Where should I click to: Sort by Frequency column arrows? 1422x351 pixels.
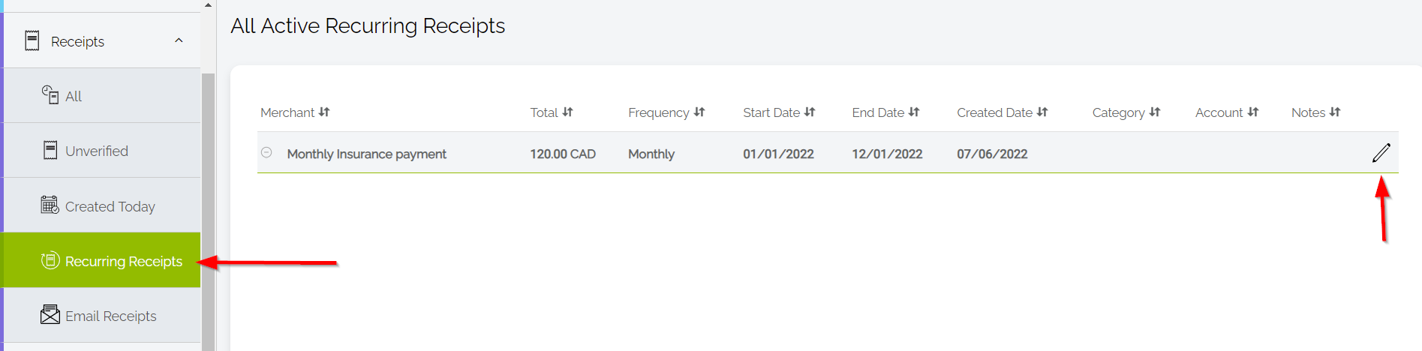(x=699, y=112)
